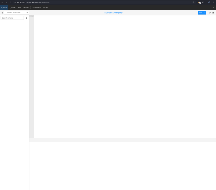Click the database schema icon in the sidebar
216x190 pixels.
[x=2, y=12]
